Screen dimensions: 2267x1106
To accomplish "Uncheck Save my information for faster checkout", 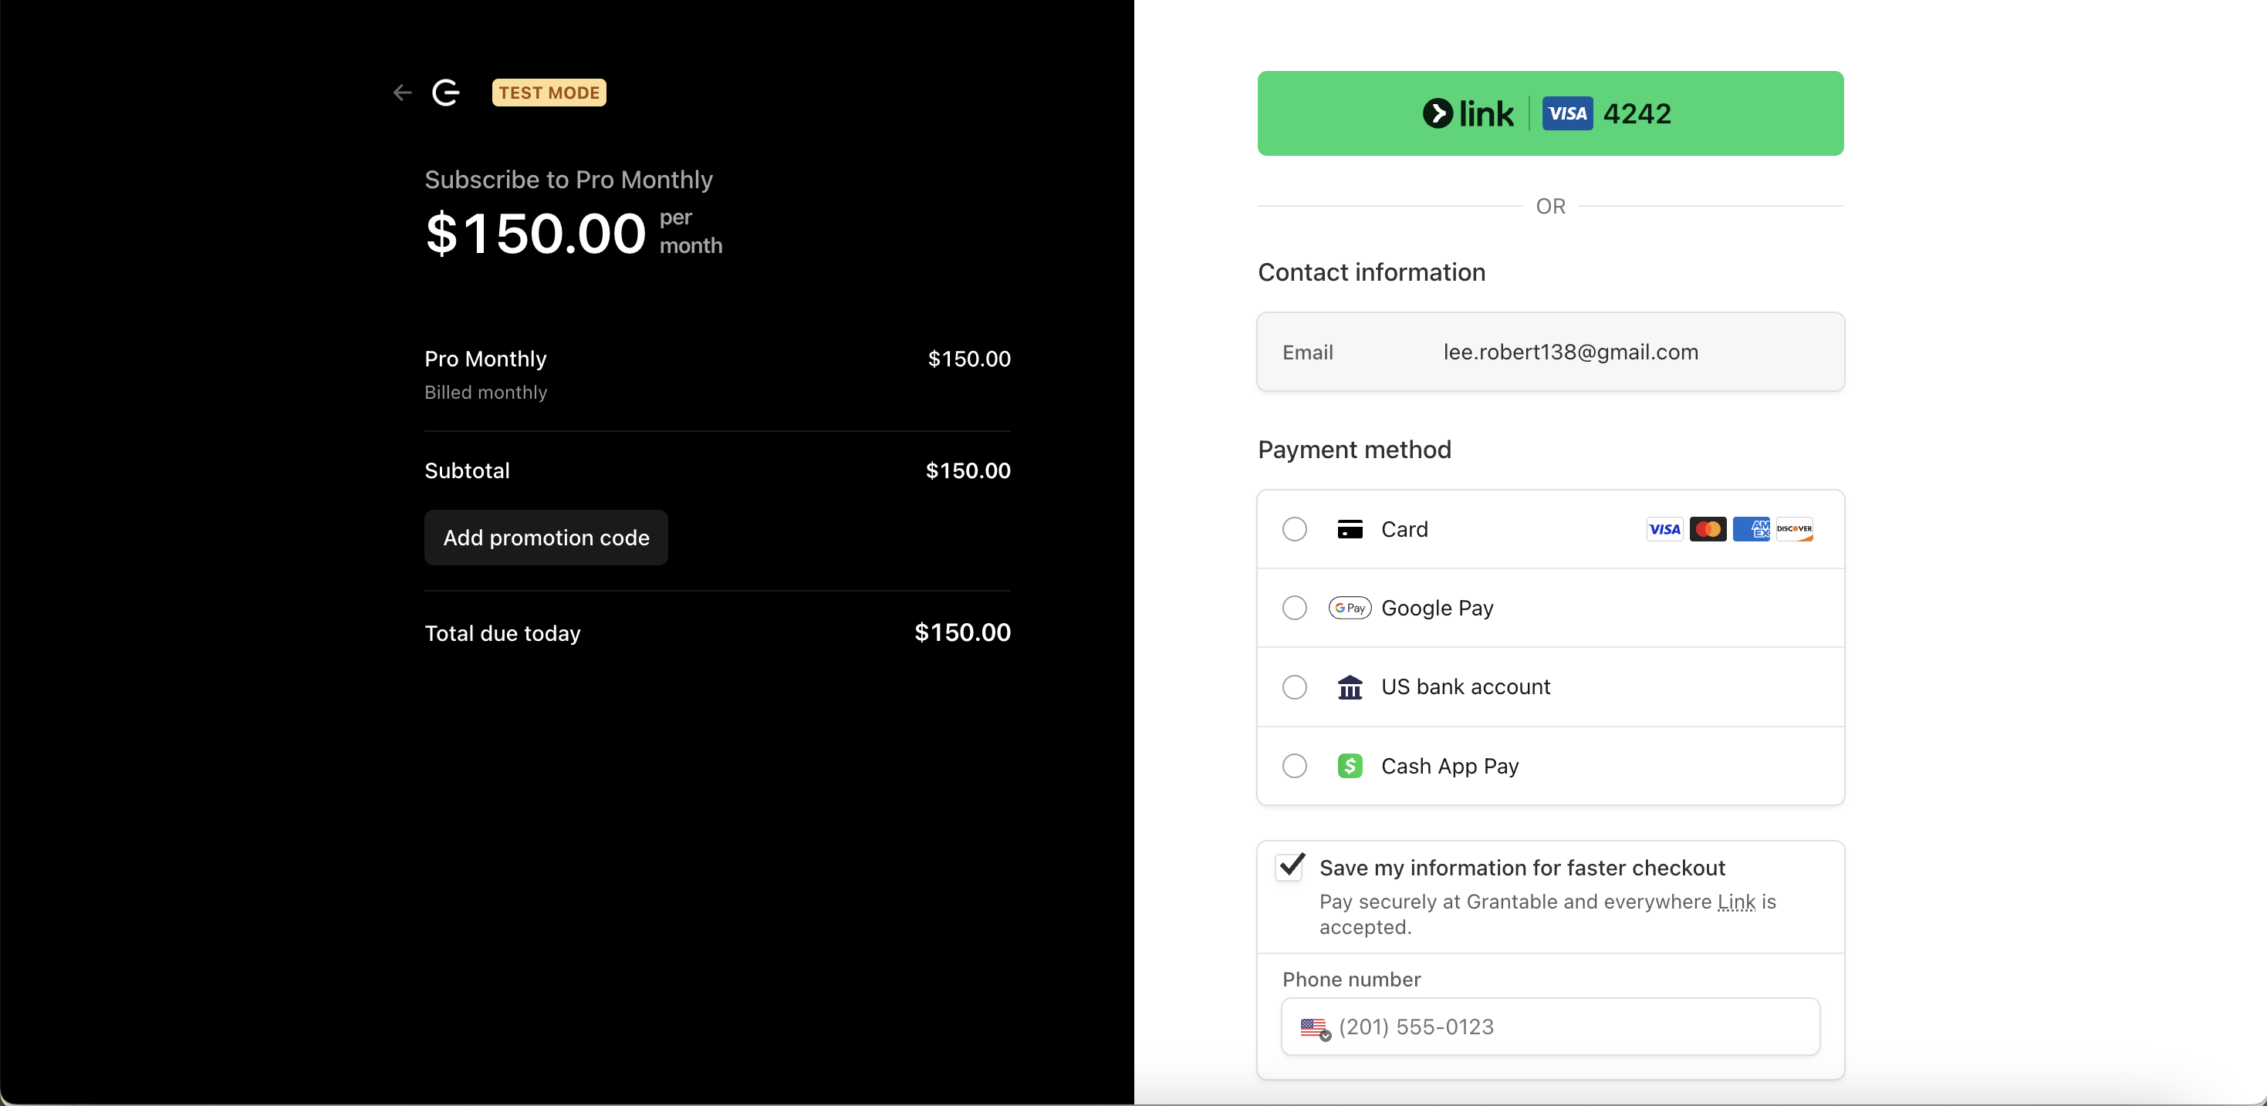I will point(1289,866).
